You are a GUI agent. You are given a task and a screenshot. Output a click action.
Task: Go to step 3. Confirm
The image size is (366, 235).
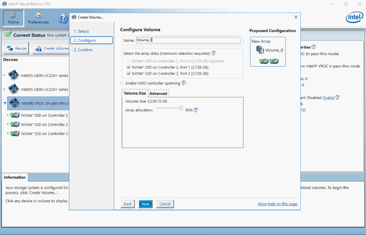coord(83,50)
